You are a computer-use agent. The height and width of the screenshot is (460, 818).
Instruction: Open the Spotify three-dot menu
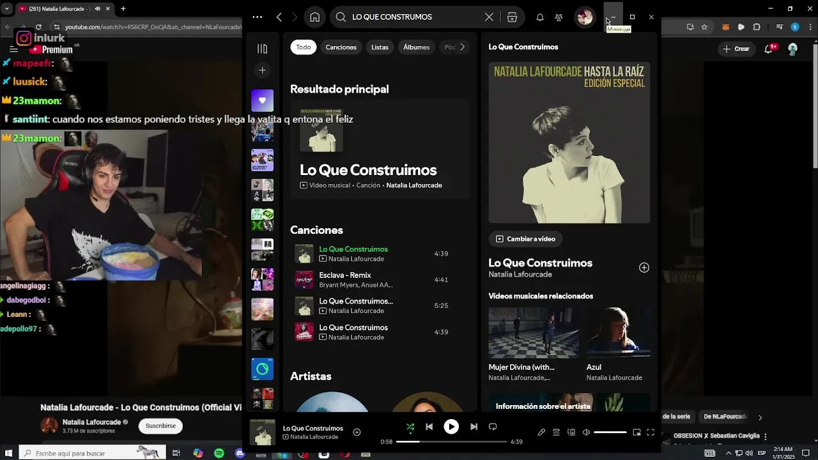tap(257, 17)
